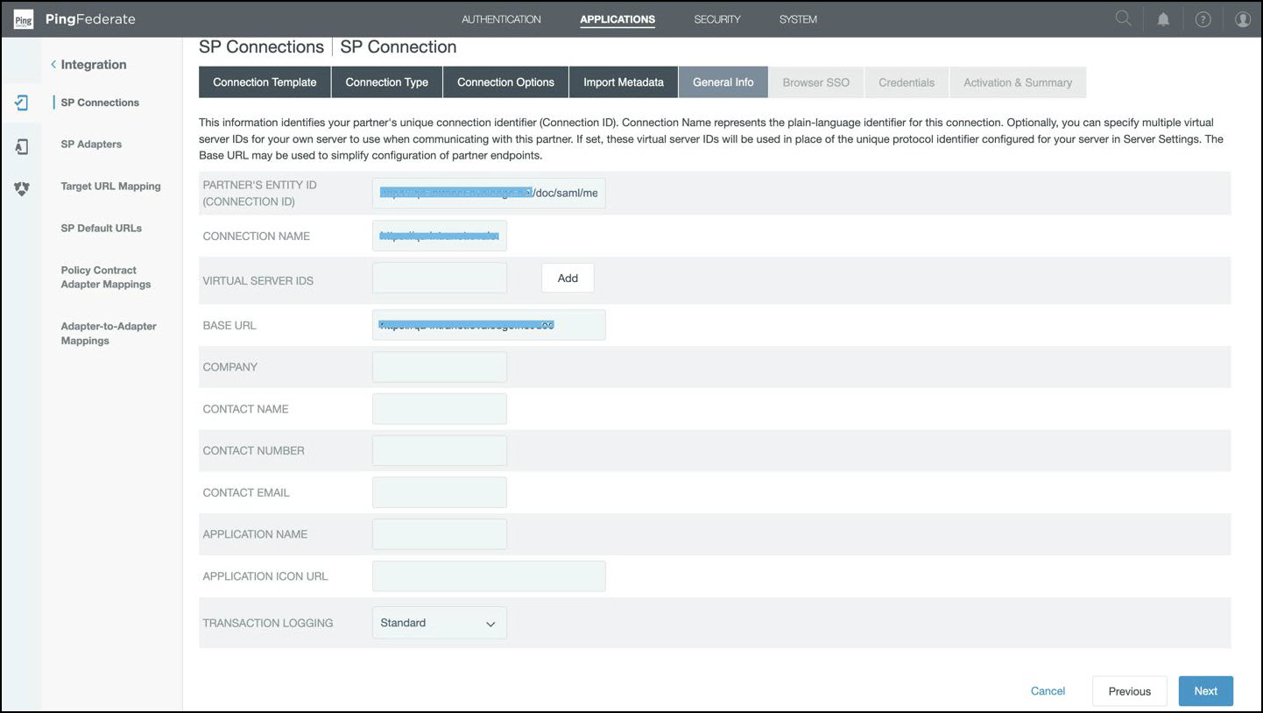Click the Contact Email text field

pyautogui.click(x=439, y=492)
